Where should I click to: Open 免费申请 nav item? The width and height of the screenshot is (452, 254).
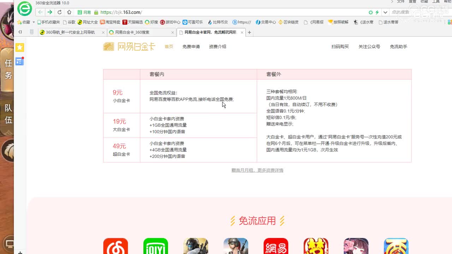coord(191,47)
